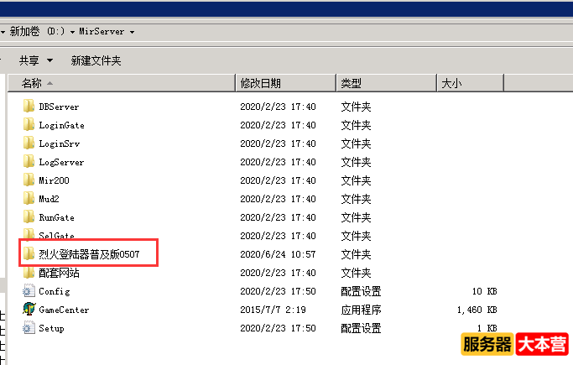573x365 pixels.
Task: Select the LogServer folder icon
Action: 29,161
